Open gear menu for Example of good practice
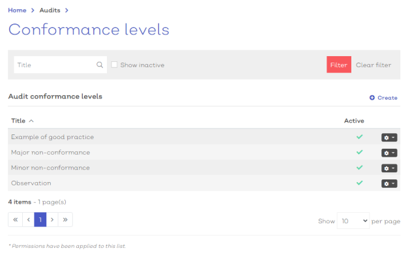Screen dimensions: 410x261 pyautogui.click(x=388, y=137)
